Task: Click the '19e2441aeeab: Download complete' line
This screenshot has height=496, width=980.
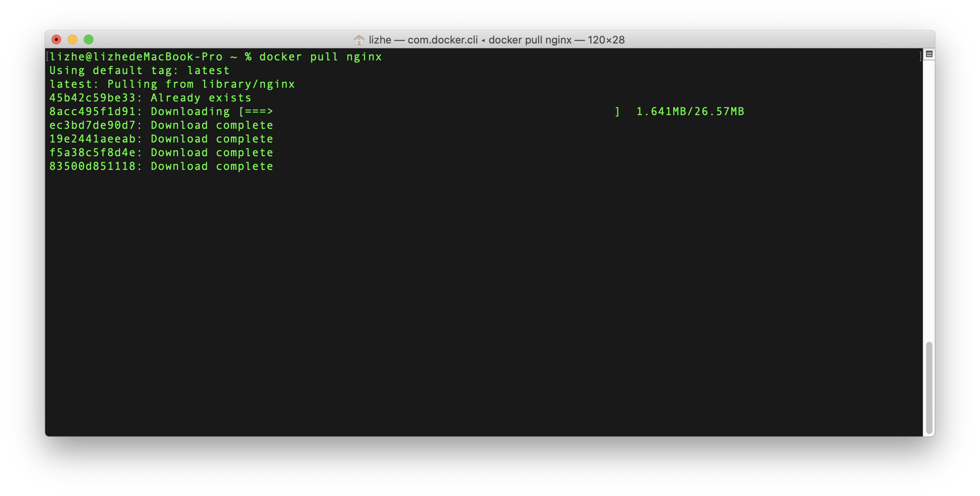Action: pos(161,139)
